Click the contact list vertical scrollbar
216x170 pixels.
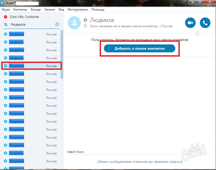click(x=62, y=53)
